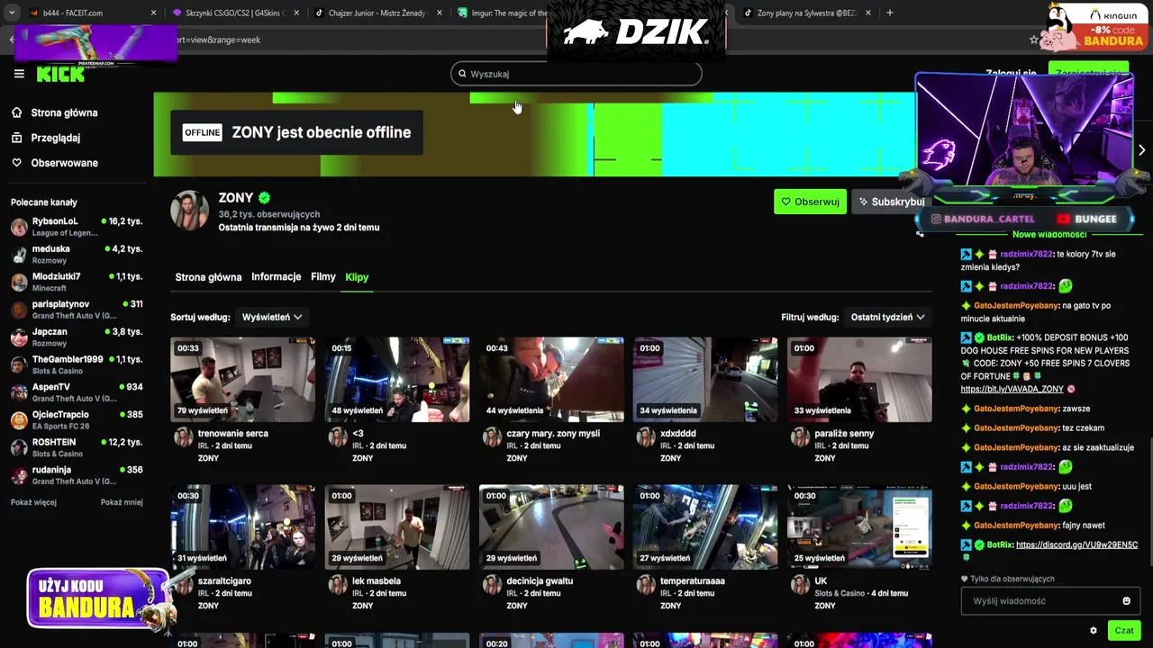
Task: Switch to the Strona główna channel tab
Action: [208, 277]
